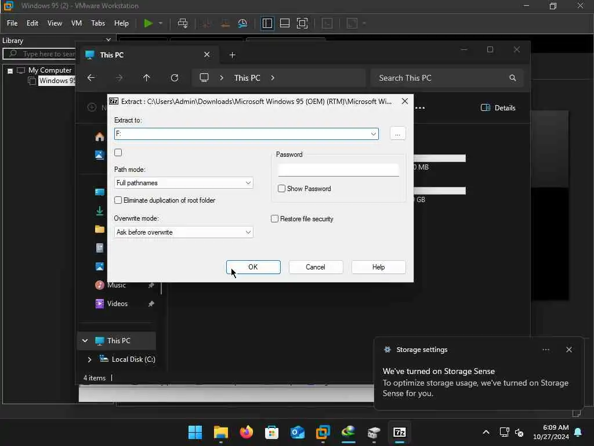Open VMware File menu
Viewport: 594px width, 446px height.
[x=12, y=23]
